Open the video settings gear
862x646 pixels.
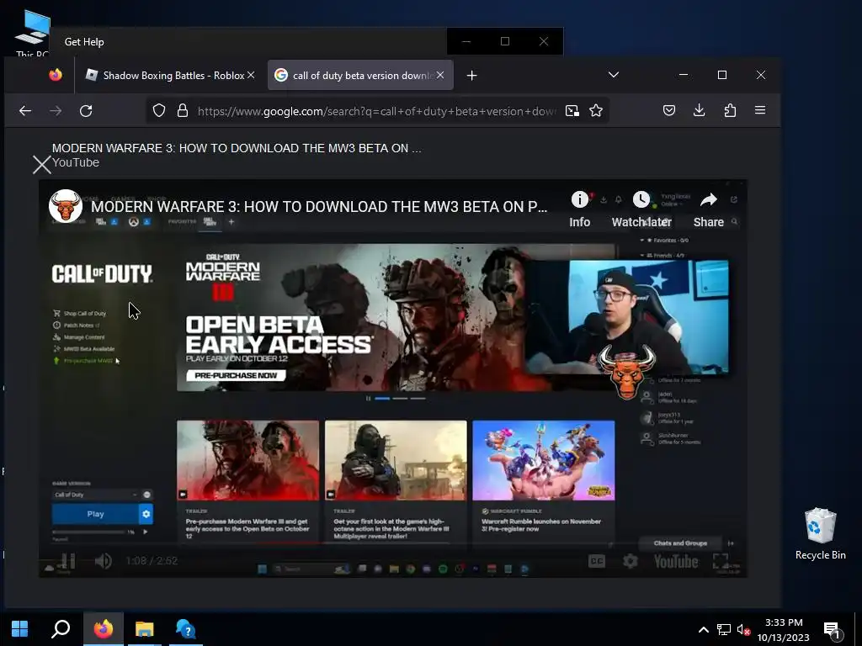[631, 561]
